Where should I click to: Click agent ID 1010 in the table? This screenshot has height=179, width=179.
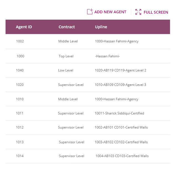point(20,99)
